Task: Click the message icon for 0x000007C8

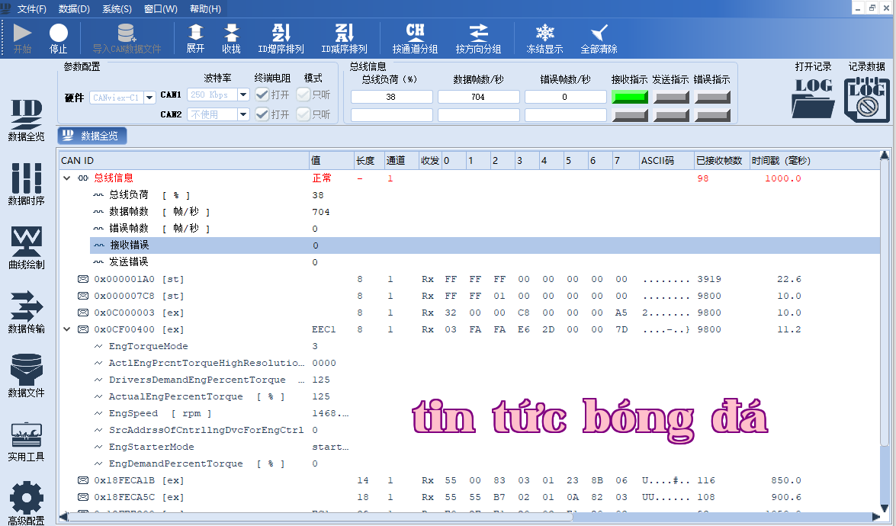Action: [83, 296]
